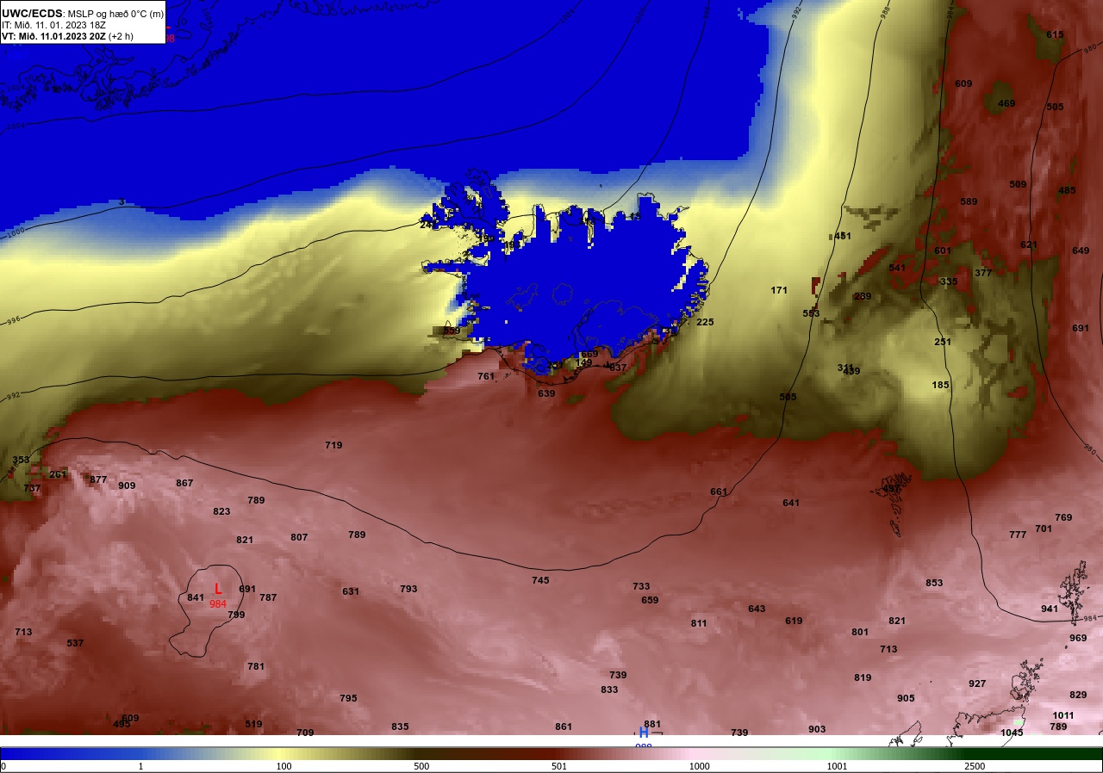Click the height value 841
1103x773 pixels.
pos(196,597)
